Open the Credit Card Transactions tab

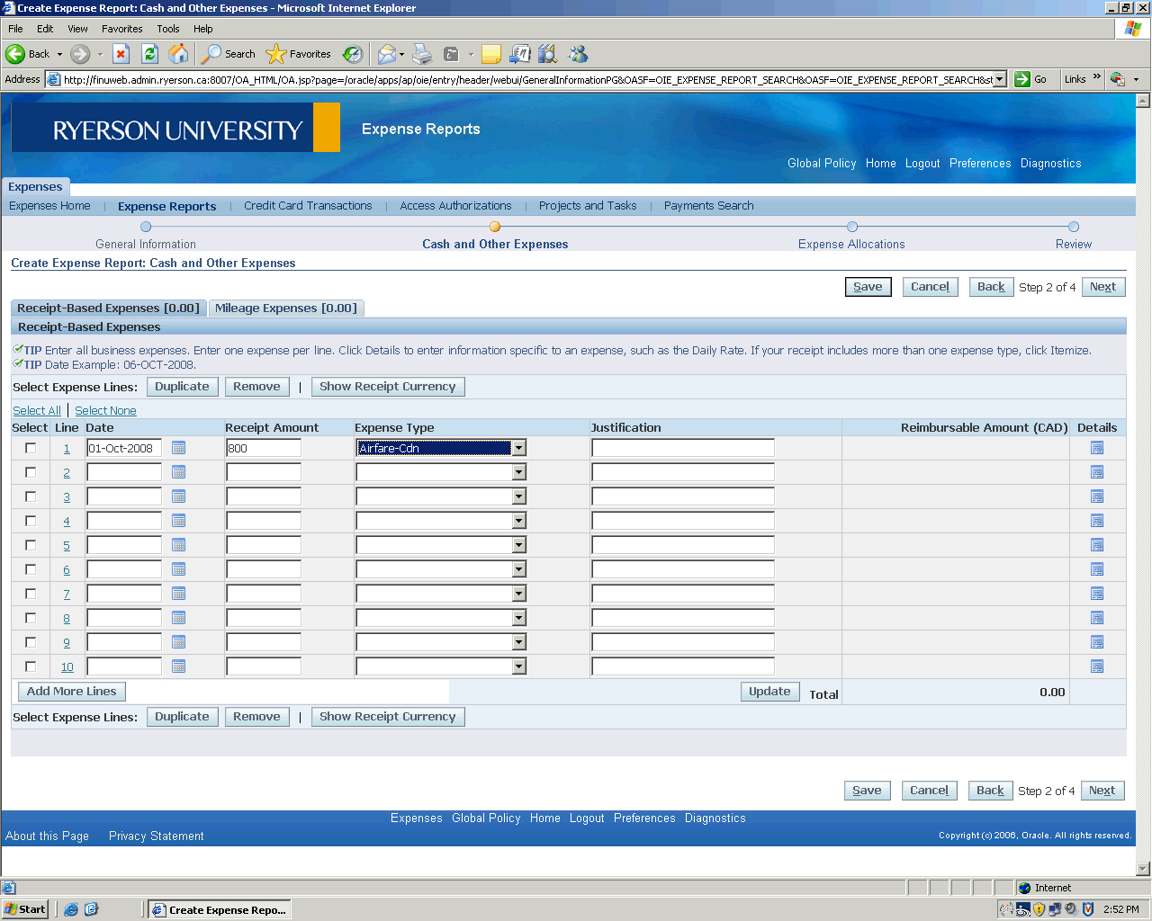tap(308, 206)
